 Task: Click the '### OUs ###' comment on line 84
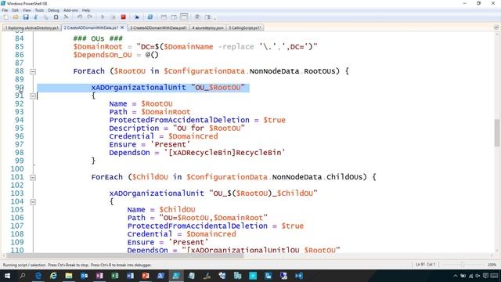tap(98, 38)
